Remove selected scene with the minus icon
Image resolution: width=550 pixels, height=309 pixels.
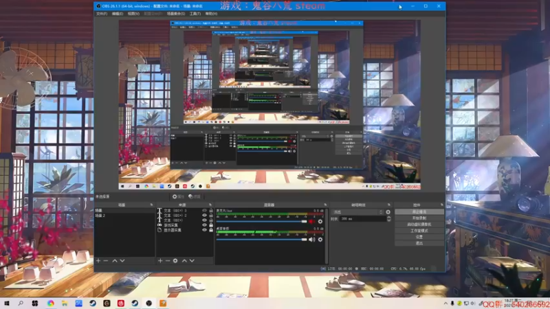(x=106, y=261)
